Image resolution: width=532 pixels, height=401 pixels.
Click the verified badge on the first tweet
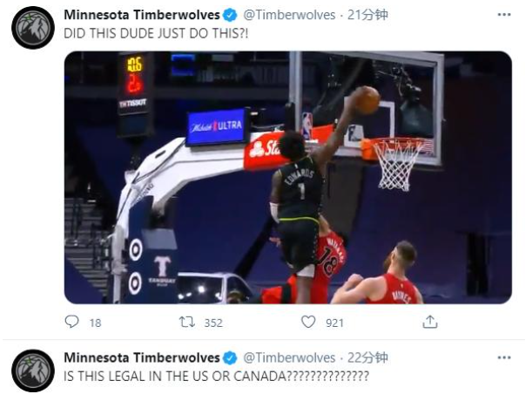[x=230, y=15]
